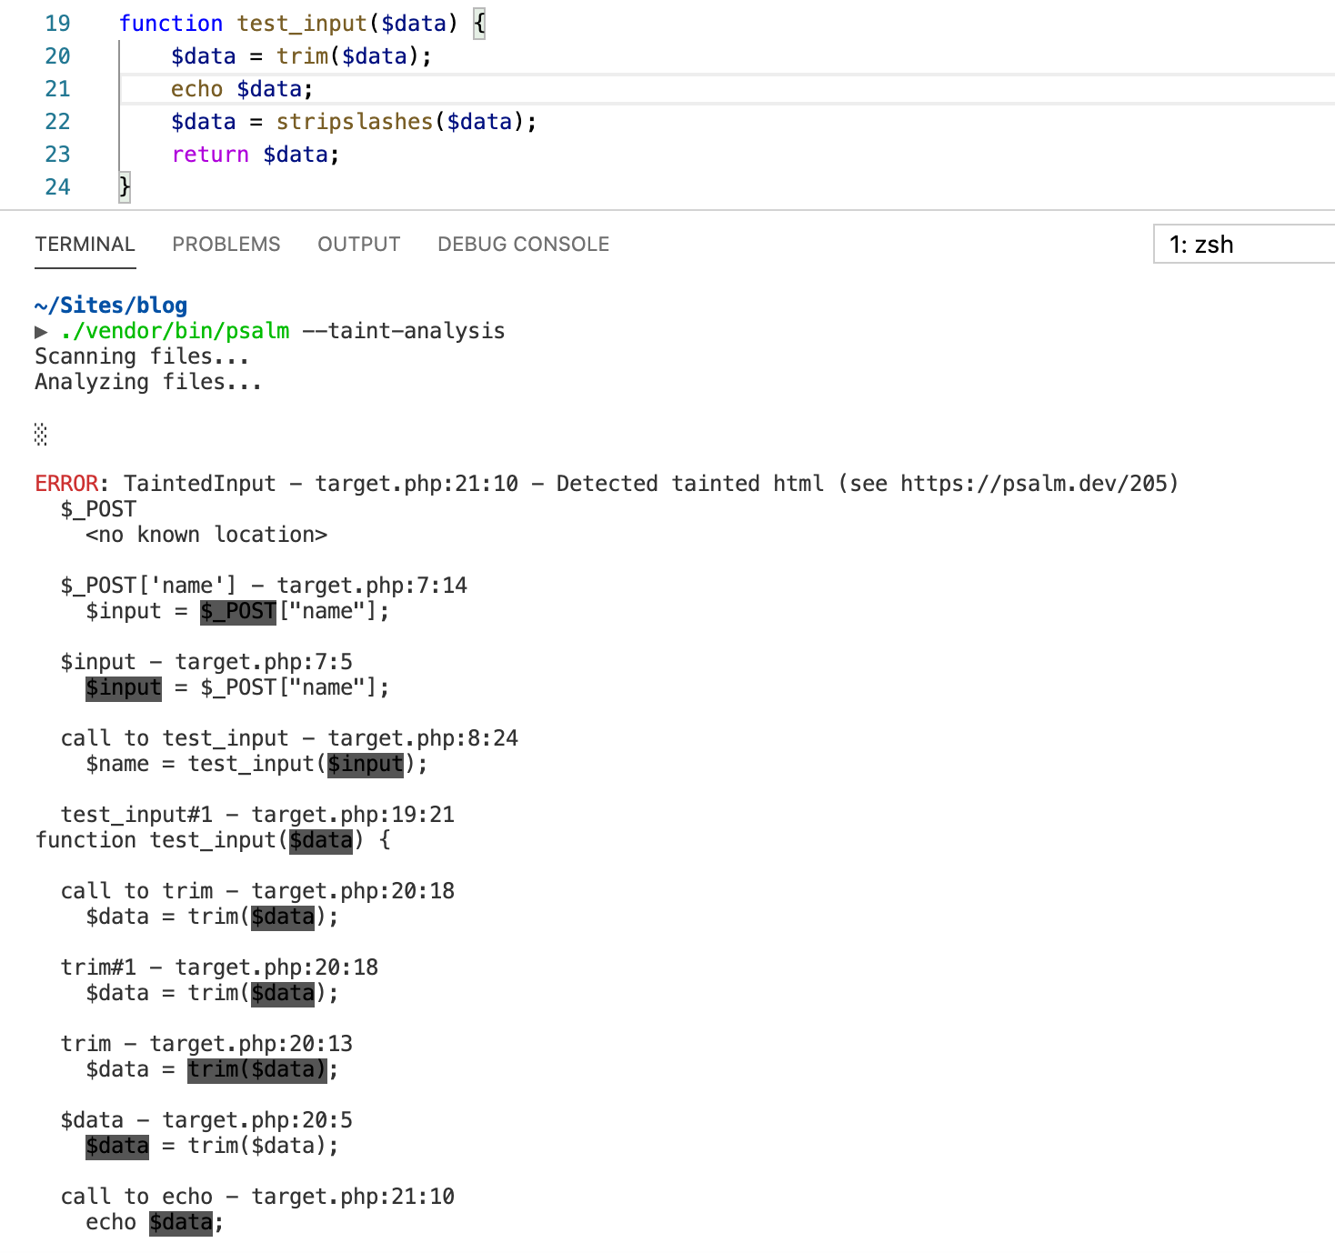Click the progress spinner character in terminal
Viewport: 1335px width, 1253px height.
point(41,434)
